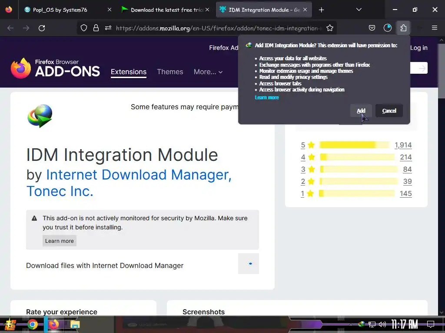
Task: Launch Chrome from the taskbar
Action: click(32, 324)
